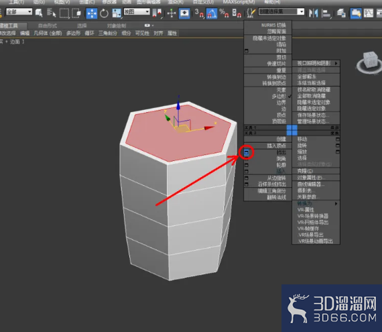
Task: Click the Use Pivot Point Center icon
Action: (157, 13)
